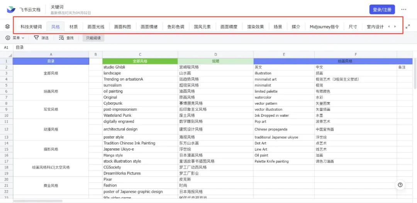Select column D header

click(x=216, y=54)
